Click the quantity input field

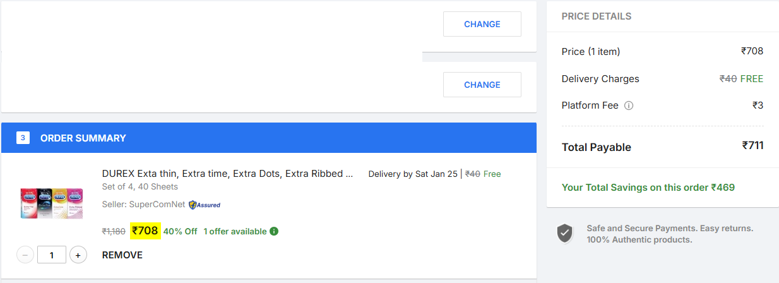coord(52,255)
